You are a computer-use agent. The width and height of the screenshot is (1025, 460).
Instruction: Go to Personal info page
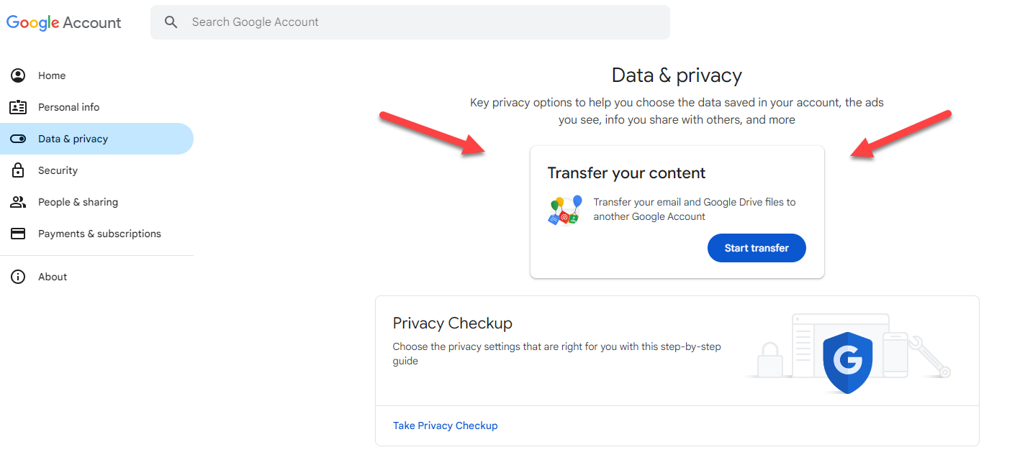pos(69,107)
